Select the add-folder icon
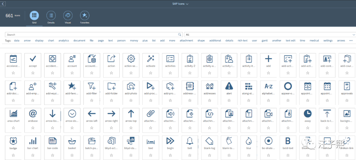This screenshot has width=356, height=160. pos(111,86)
